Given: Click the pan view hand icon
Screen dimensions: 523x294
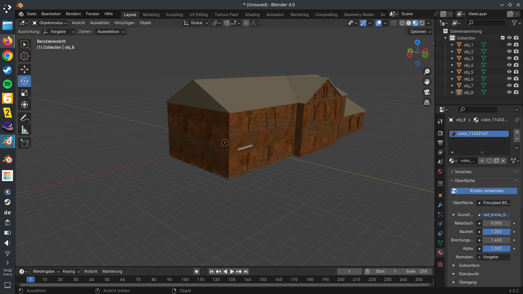Looking at the screenshot, I should click(x=427, y=82).
